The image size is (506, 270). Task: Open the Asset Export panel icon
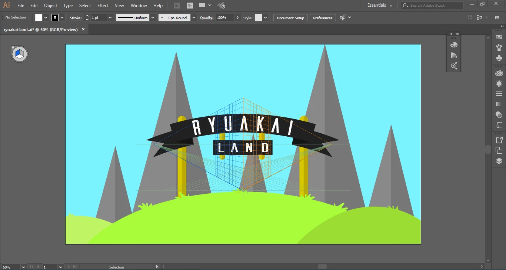point(499,140)
